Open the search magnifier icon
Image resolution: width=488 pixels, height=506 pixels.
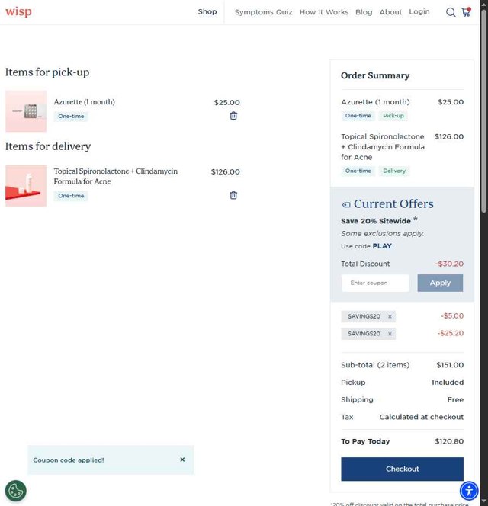coord(451,12)
